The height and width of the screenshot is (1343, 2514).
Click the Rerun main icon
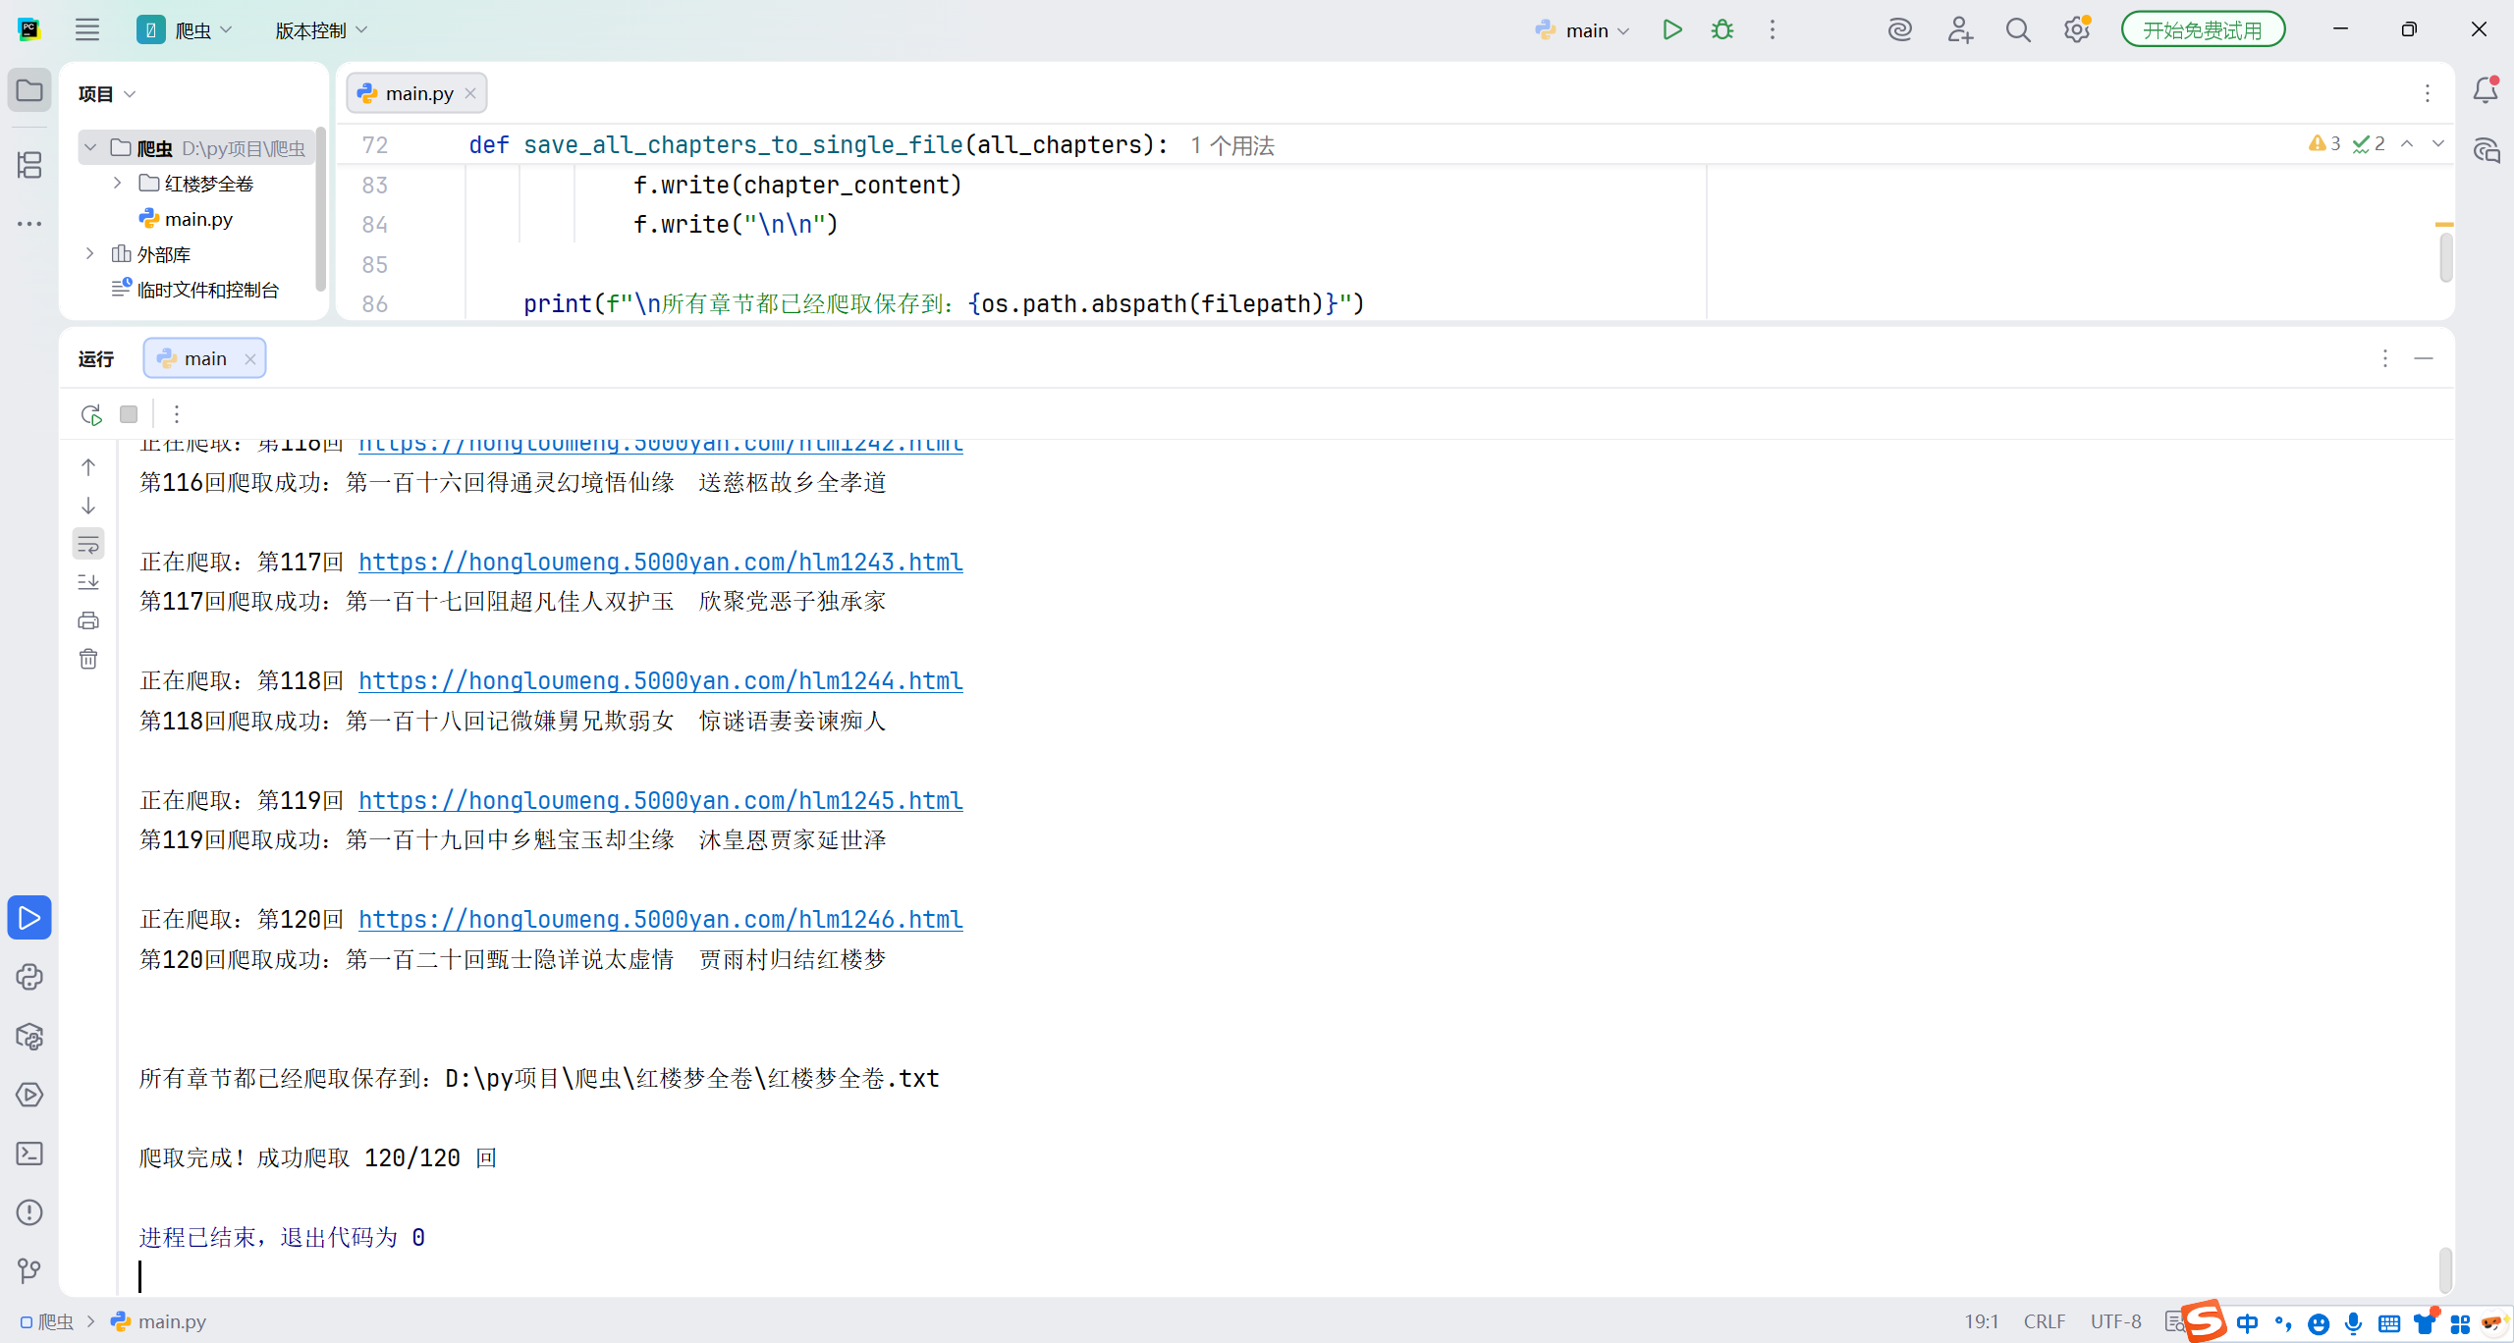tap(91, 414)
